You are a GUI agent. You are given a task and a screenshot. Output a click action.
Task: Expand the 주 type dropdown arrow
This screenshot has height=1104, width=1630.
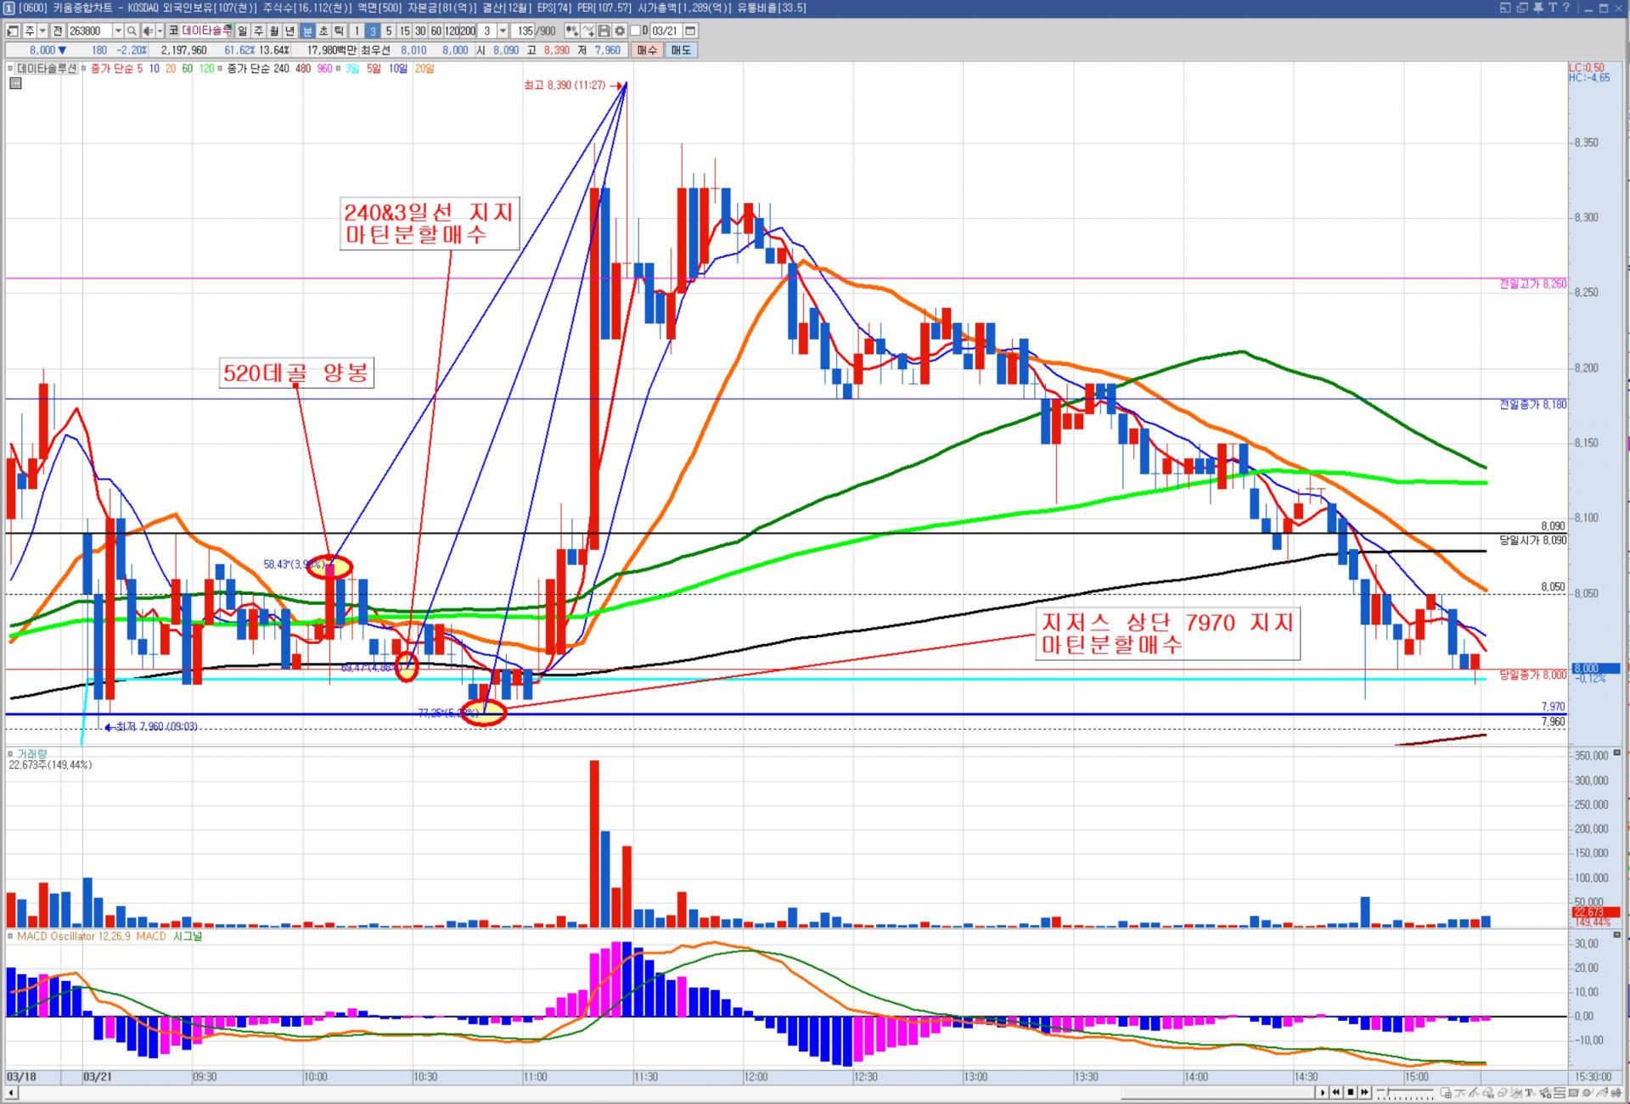tap(42, 31)
